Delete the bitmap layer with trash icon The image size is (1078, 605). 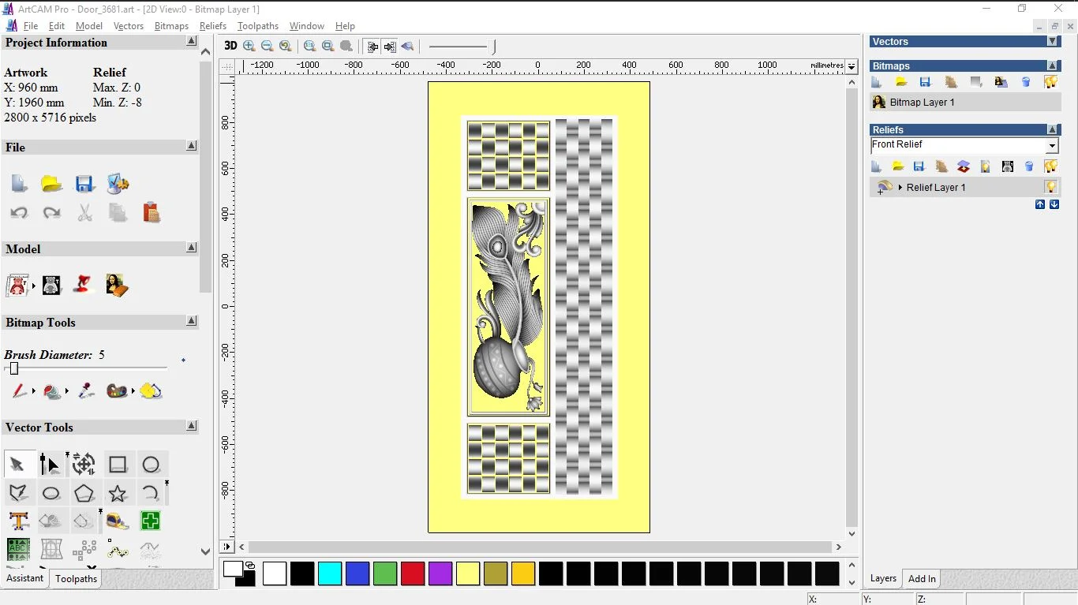click(1026, 82)
